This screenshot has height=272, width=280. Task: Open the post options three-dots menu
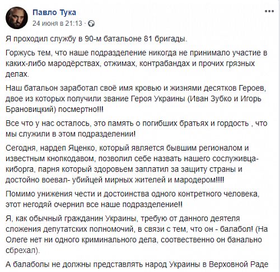[x=269, y=11]
